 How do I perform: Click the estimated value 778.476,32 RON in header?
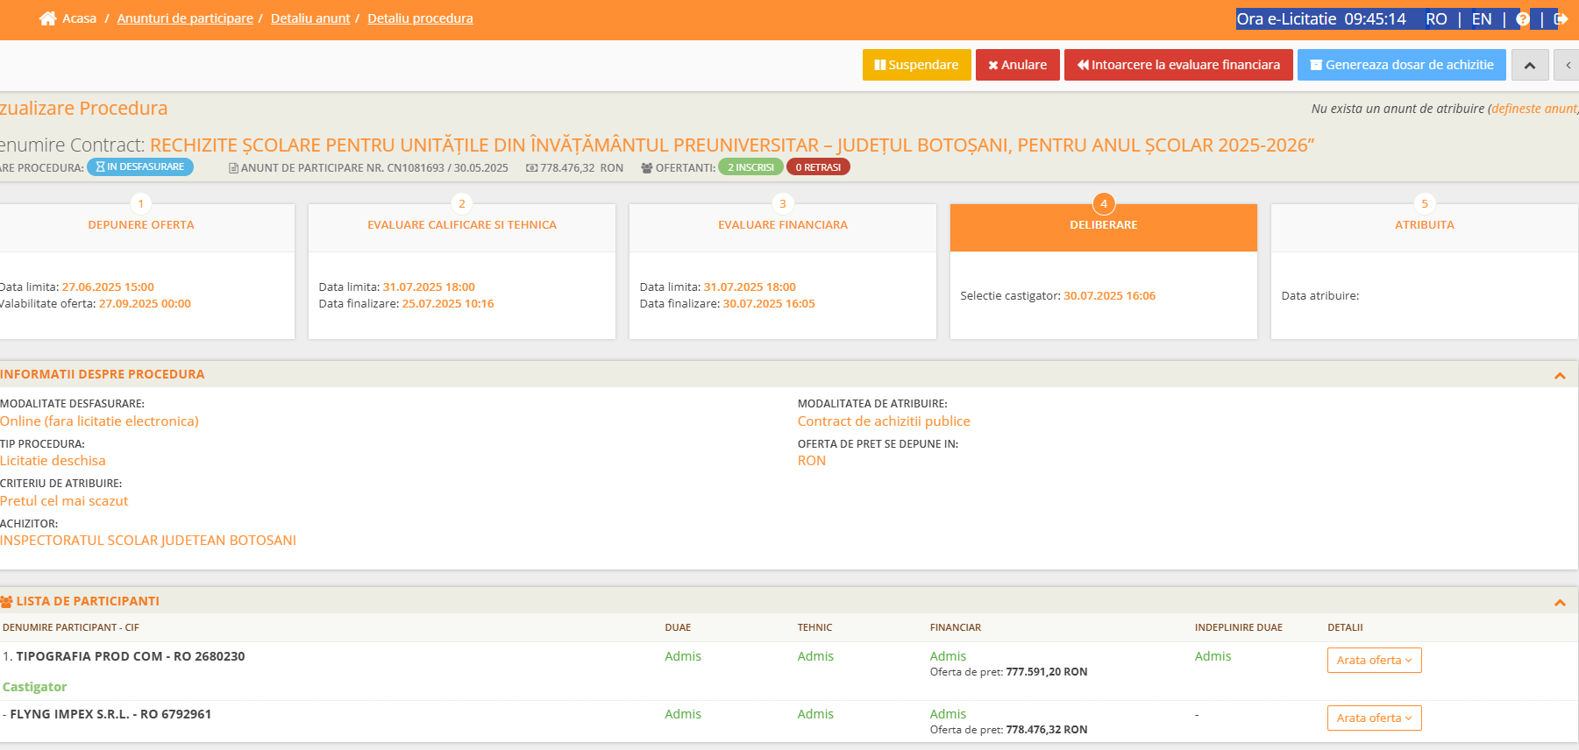click(x=581, y=167)
